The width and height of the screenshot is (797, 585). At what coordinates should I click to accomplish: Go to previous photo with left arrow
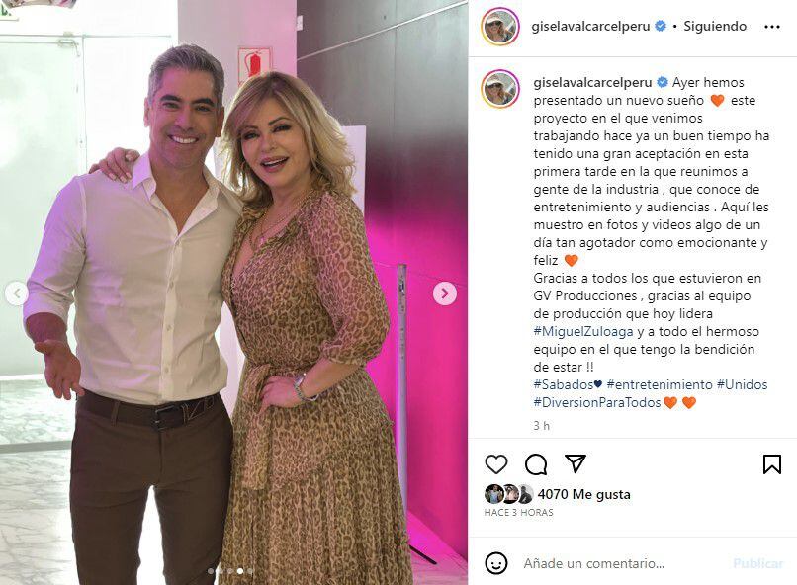tap(17, 293)
